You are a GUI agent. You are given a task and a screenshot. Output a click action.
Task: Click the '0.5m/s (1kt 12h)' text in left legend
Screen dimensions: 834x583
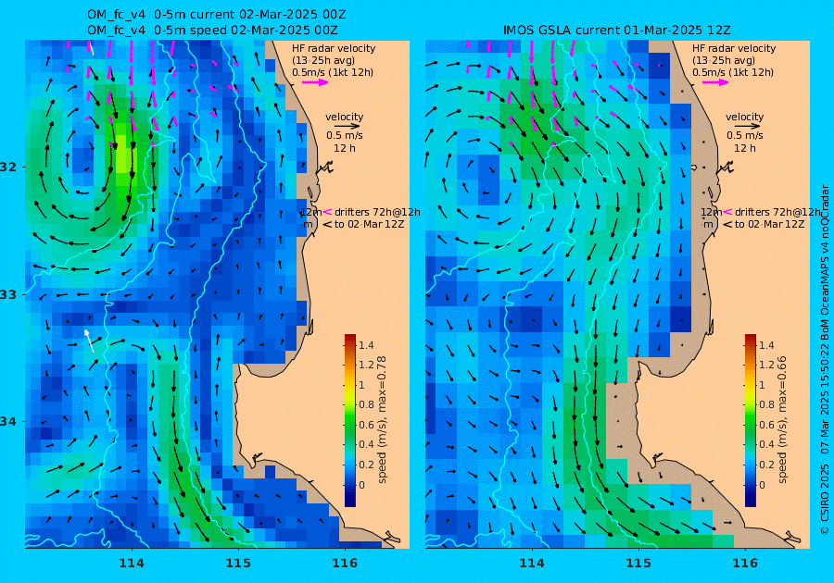[333, 72]
